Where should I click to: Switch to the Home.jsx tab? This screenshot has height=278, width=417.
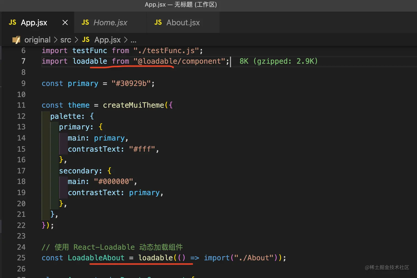pos(110,23)
